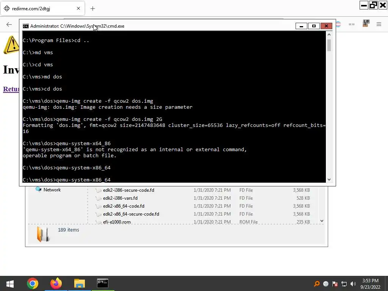Open File Explorer from the taskbar
Image resolution: width=388 pixels, height=291 pixels.
(80, 283)
